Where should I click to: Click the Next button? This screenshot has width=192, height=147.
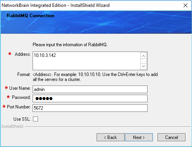(x=139, y=137)
